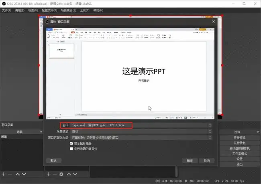Move source up arrow icon

pyautogui.click(x=69, y=174)
